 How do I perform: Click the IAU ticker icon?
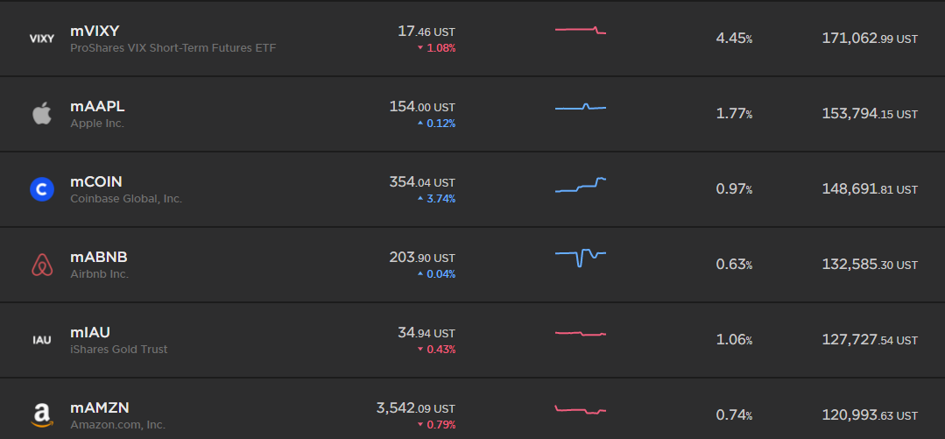click(x=41, y=340)
